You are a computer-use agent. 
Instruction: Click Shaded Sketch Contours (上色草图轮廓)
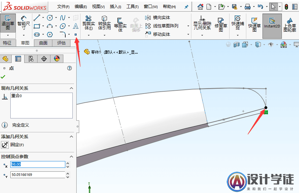(x=290, y=25)
